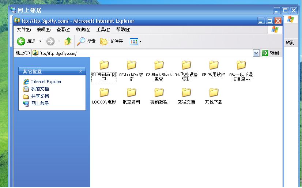Open the 帮助(H) menu
Screen dimensions: 302x188
coord(123,30)
